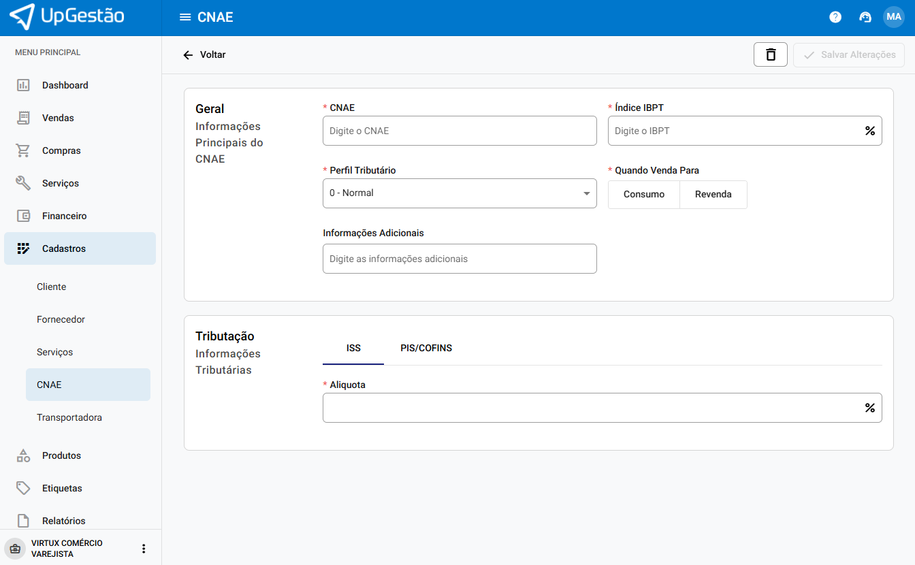The image size is (915, 565).
Task: Select Consumo for Quando Venda Para
Action: click(643, 195)
